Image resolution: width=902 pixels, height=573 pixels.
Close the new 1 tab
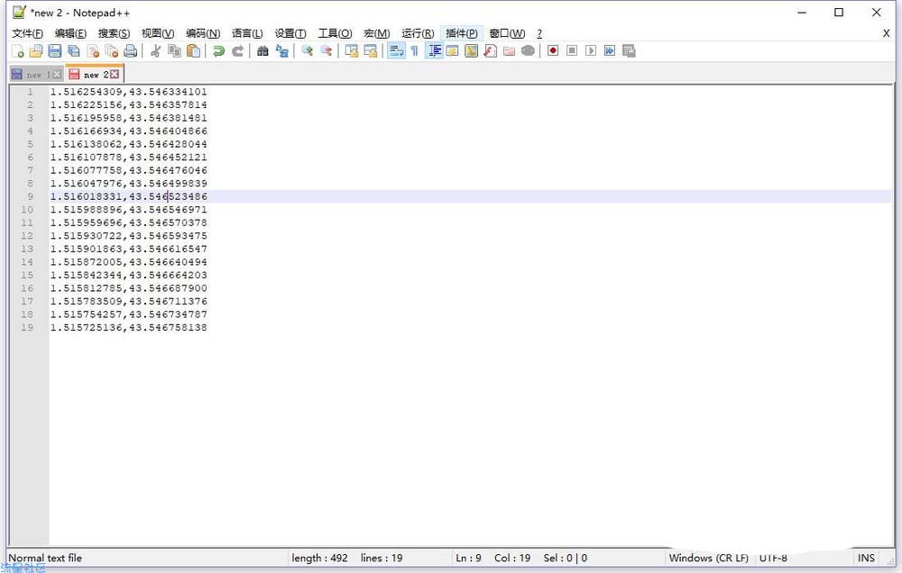(x=57, y=75)
